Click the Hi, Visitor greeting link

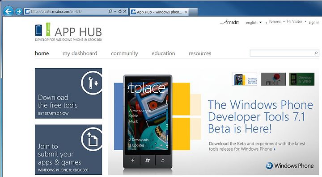pos(294,21)
